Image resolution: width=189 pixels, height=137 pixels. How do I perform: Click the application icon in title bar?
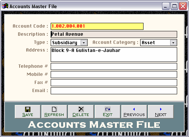pyautogui.click(x=5, y=6)
